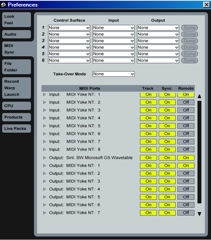Open Output dropdown for row 3
The width and height of the screenshot is (211, 240).
158,41
